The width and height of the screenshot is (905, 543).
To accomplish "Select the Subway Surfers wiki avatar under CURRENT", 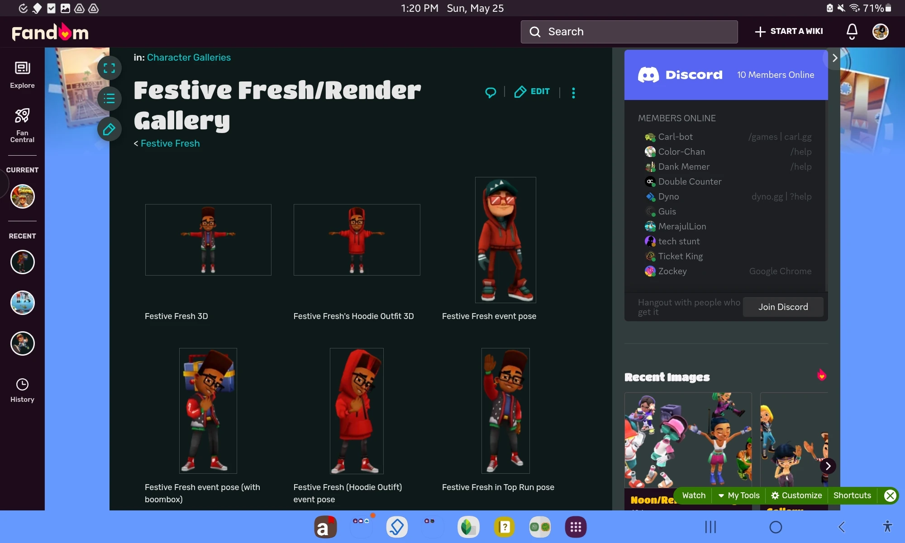I will click(22, 196).
